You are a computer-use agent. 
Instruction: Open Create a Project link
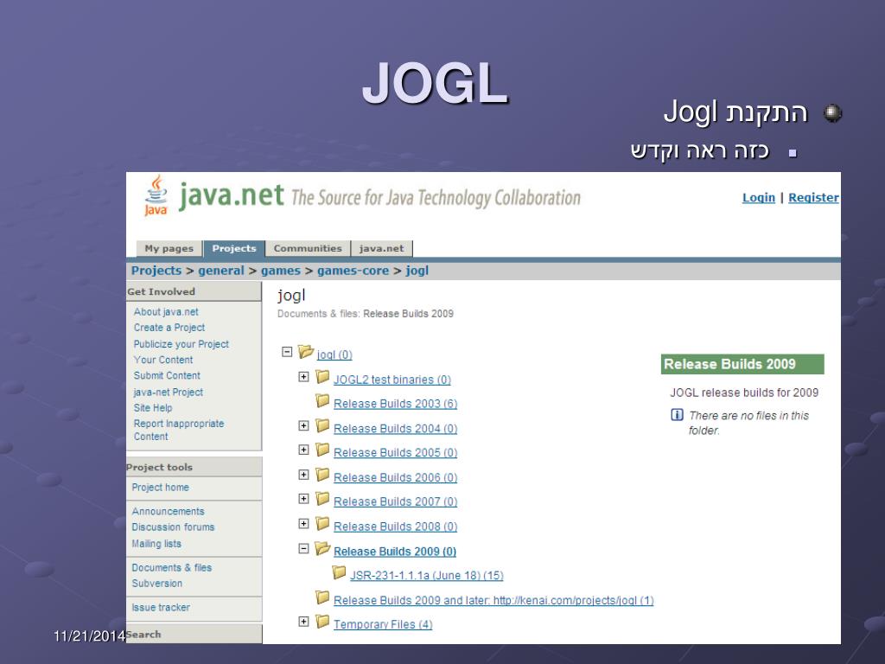pos(169,328)
